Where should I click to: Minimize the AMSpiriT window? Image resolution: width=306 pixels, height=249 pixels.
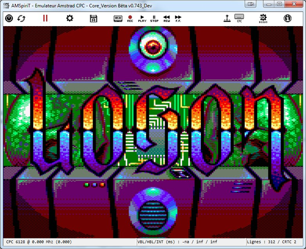click(x=269, y=4)
